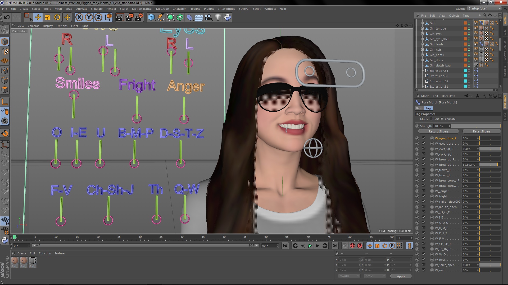
Task: Toggle checkmark for W_fright morph
Action: coord(424,196)
